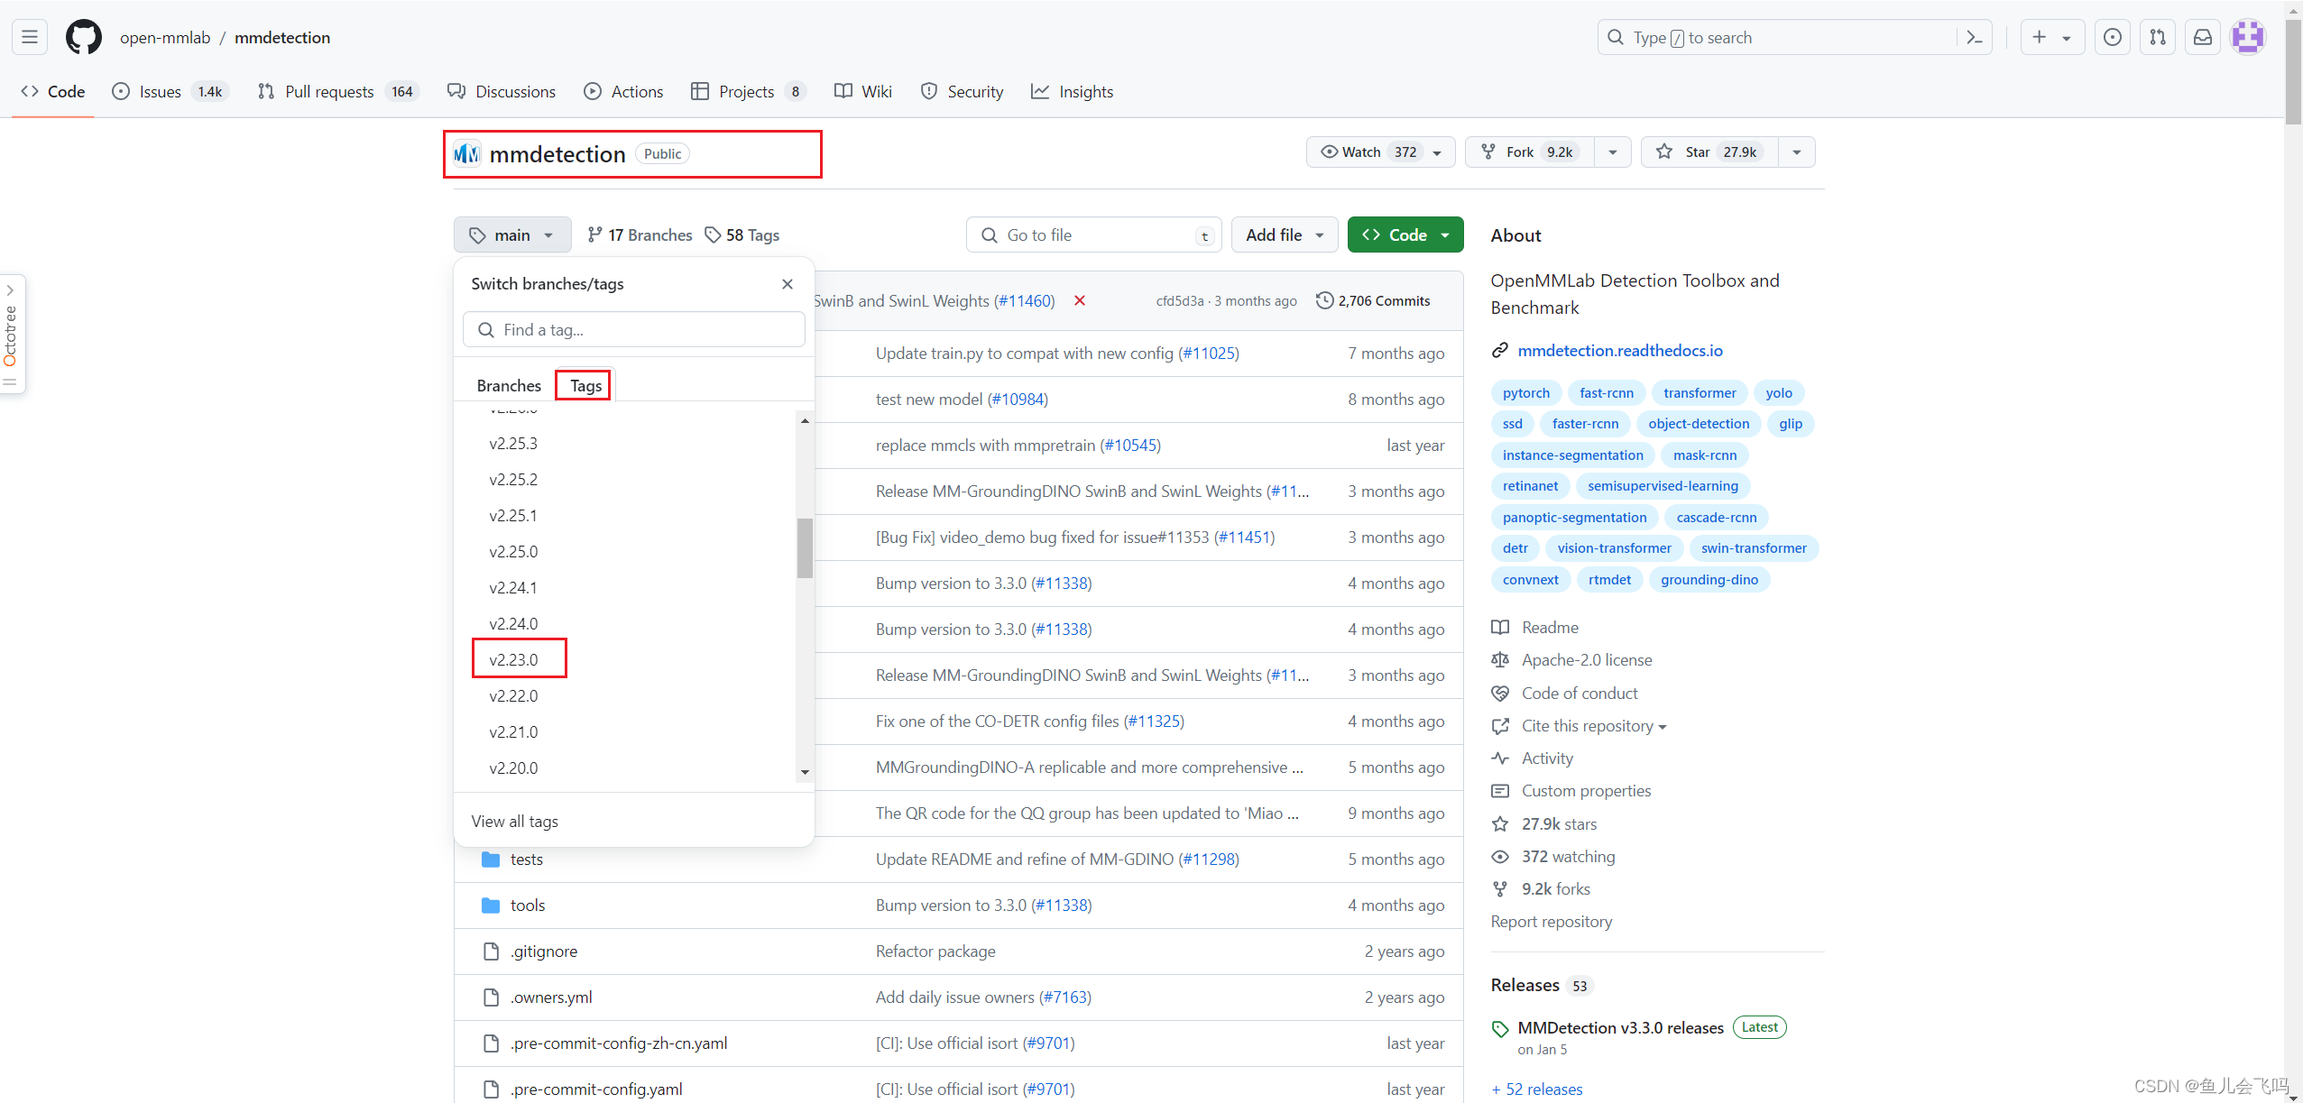This screenshot has height=1103, width=2303.
Task: Click the issues circle icon in header
Action: (x=2112, y=37)
